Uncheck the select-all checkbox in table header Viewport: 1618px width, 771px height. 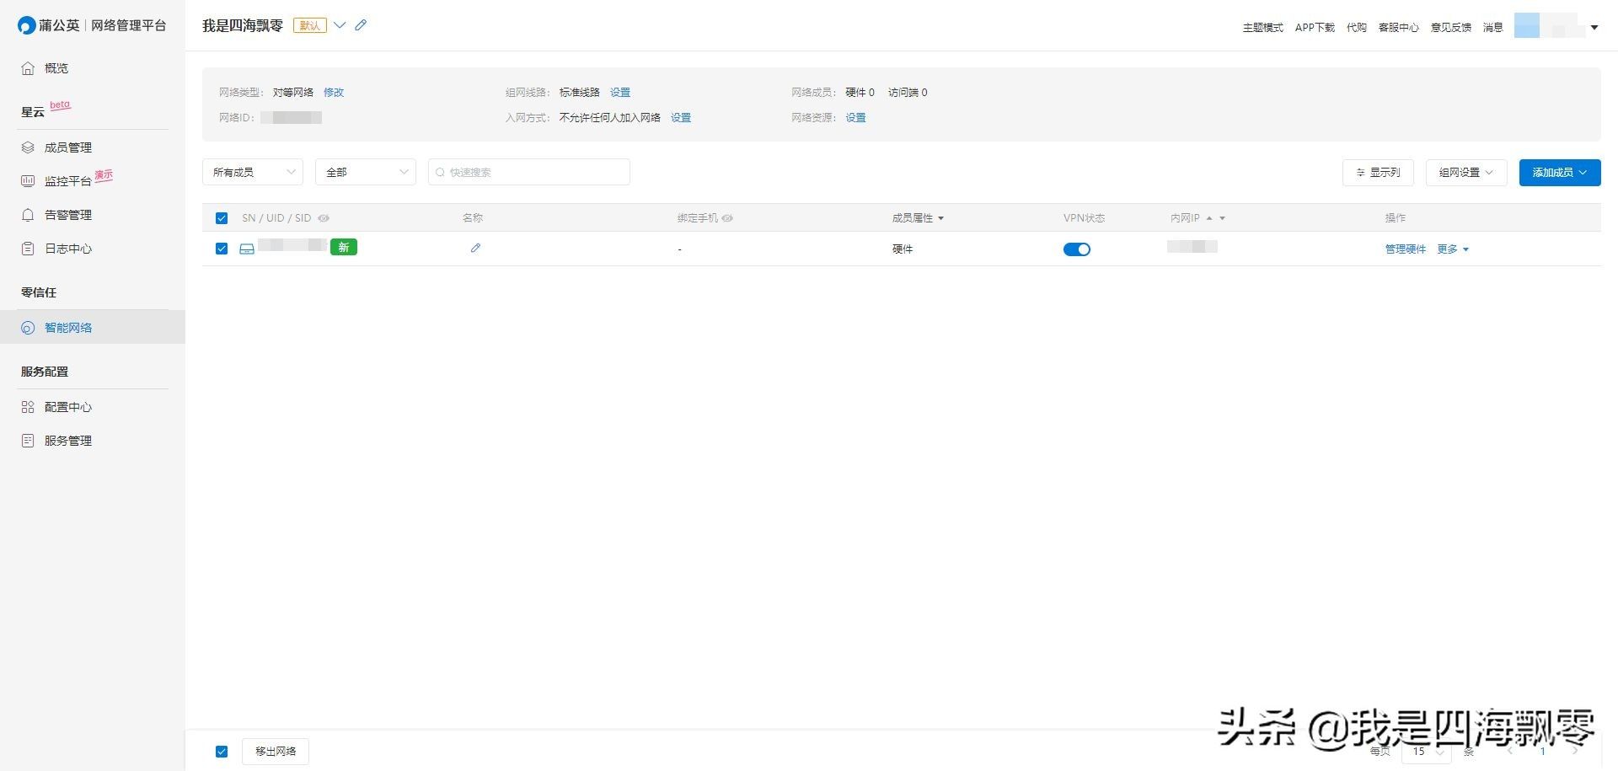222,218
